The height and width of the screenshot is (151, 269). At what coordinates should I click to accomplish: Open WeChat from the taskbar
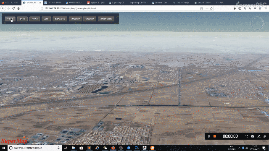point(105,148)
